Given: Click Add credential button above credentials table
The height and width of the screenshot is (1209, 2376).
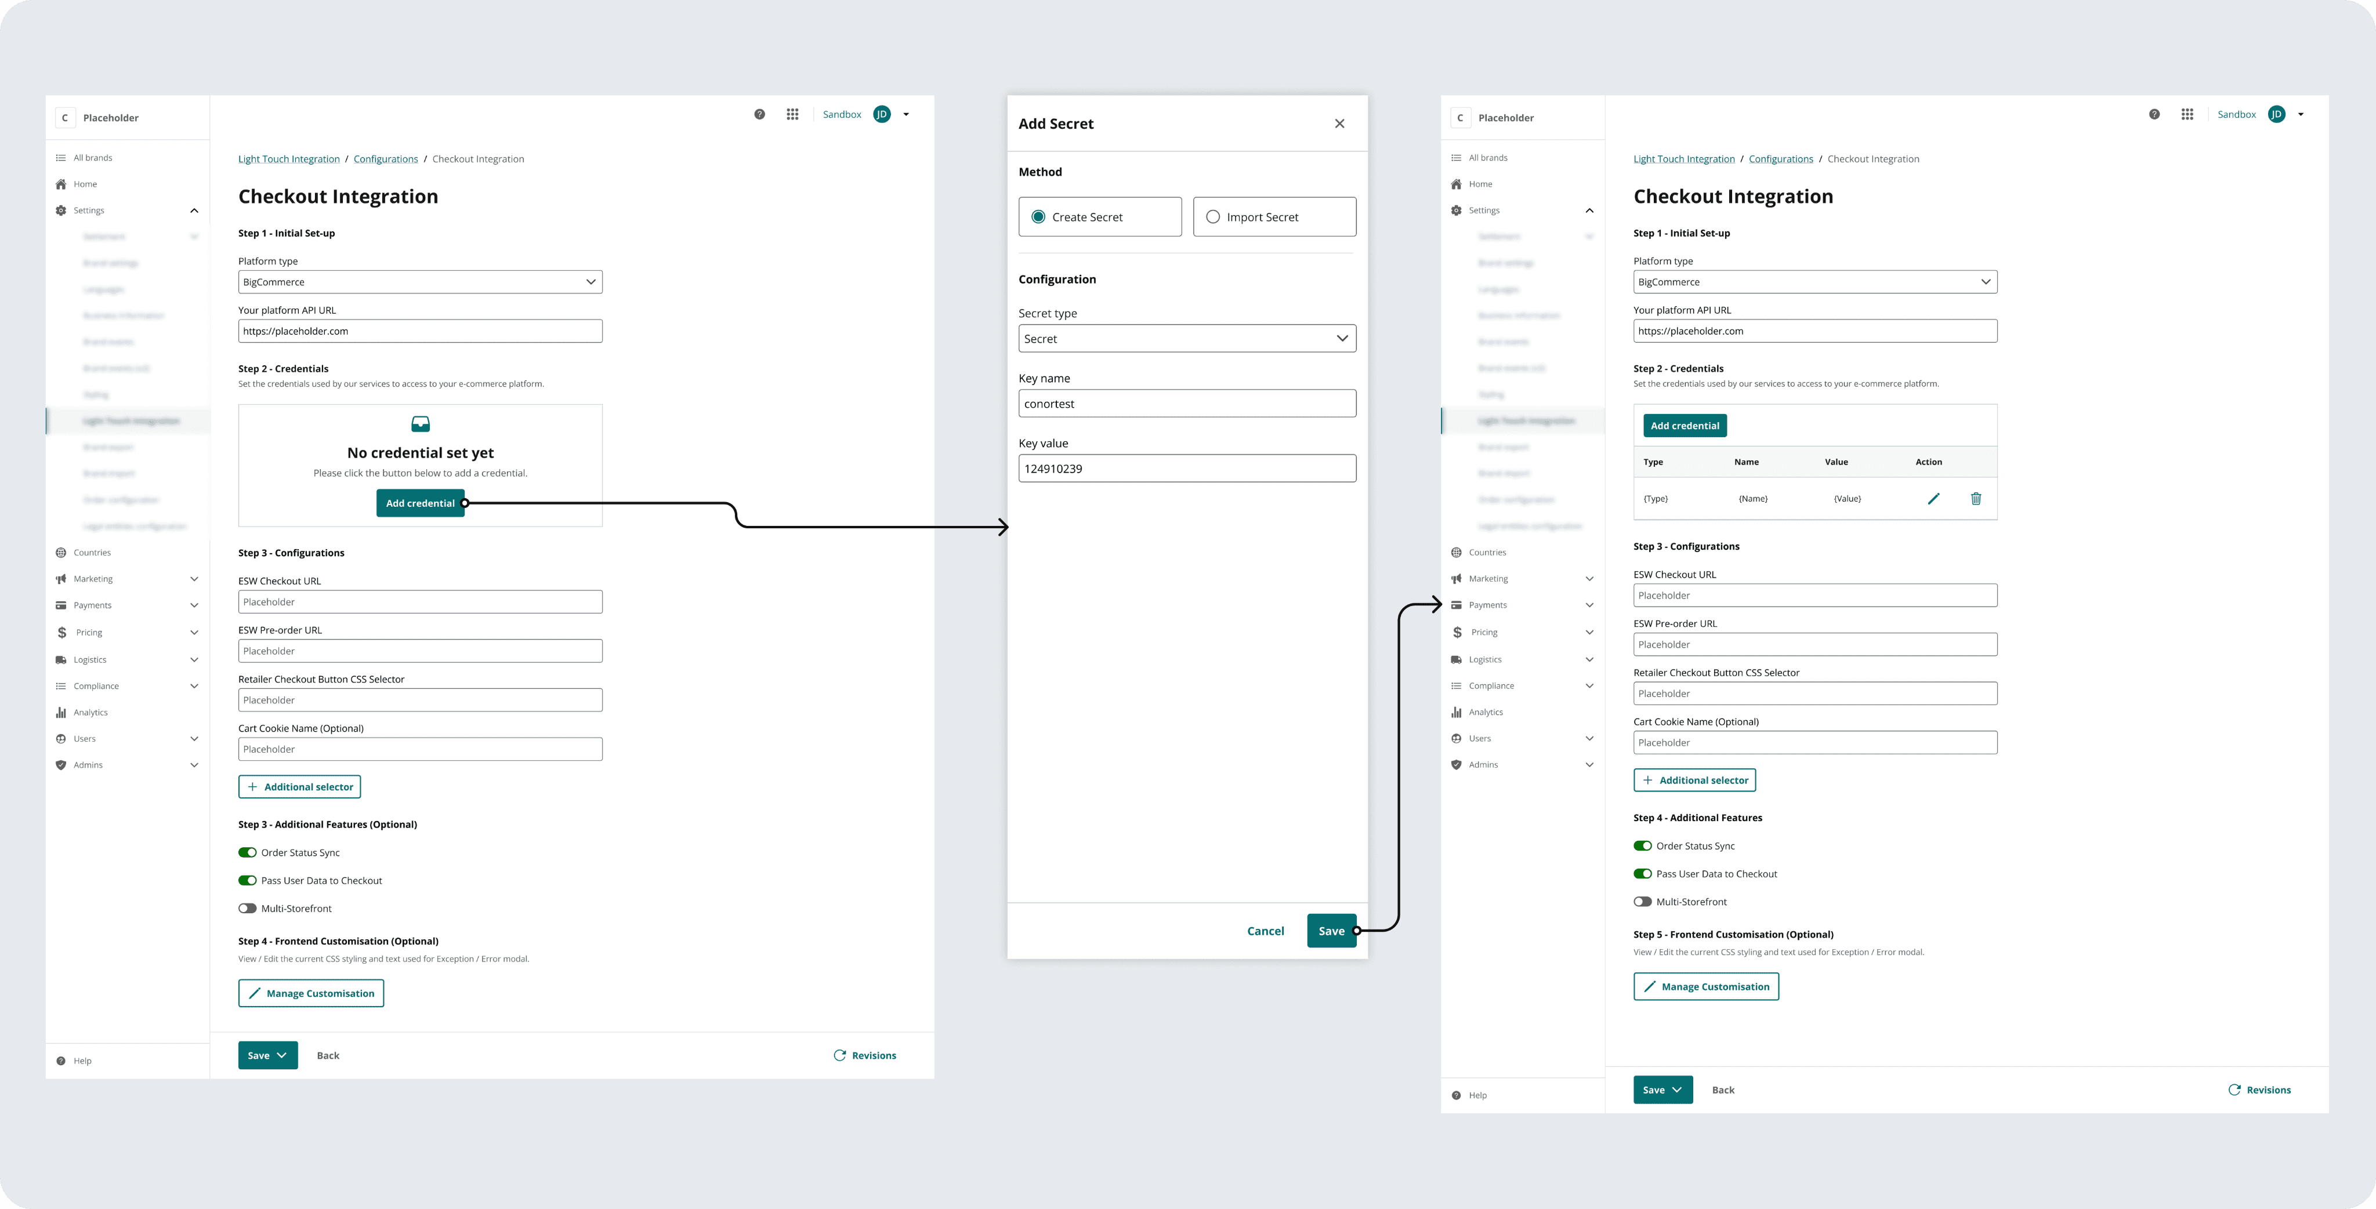Looking at the screenshot, I should 1684,426.
